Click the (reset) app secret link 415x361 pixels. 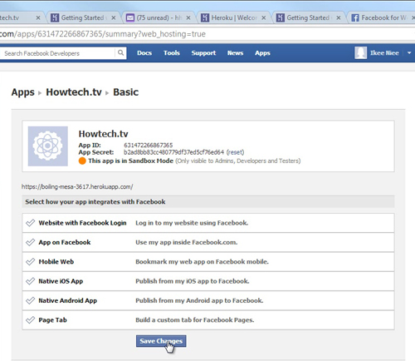click(x=235, y=152)
